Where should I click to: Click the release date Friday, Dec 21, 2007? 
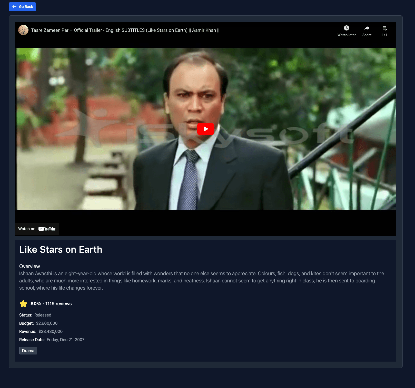pos(65,340)
